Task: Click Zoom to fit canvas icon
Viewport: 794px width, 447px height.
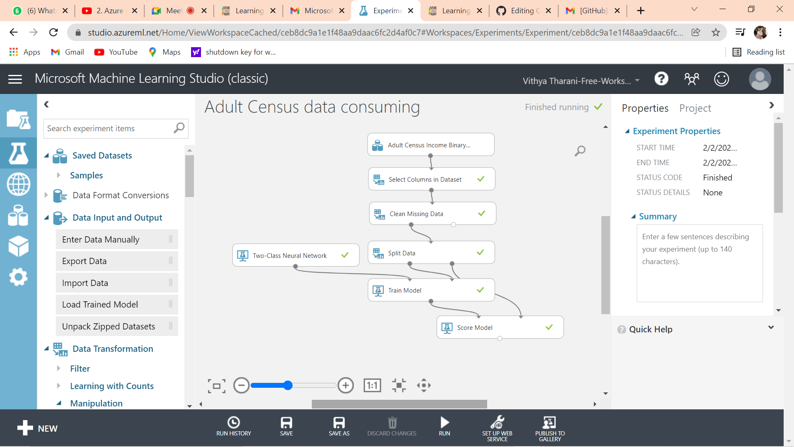Action: tap(217, 386)
